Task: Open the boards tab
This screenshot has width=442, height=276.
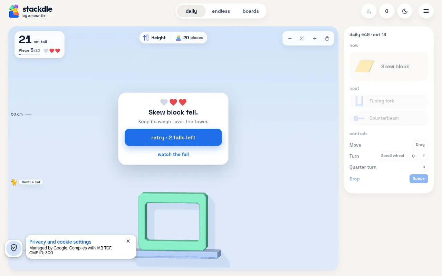Action: 251,11
